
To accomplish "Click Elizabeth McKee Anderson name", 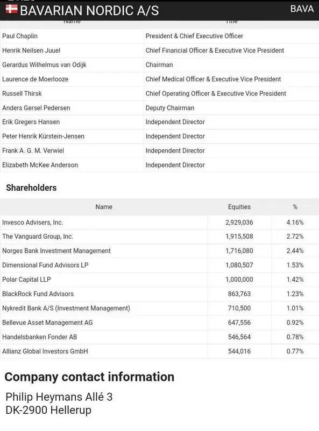I will click(40, 165).
